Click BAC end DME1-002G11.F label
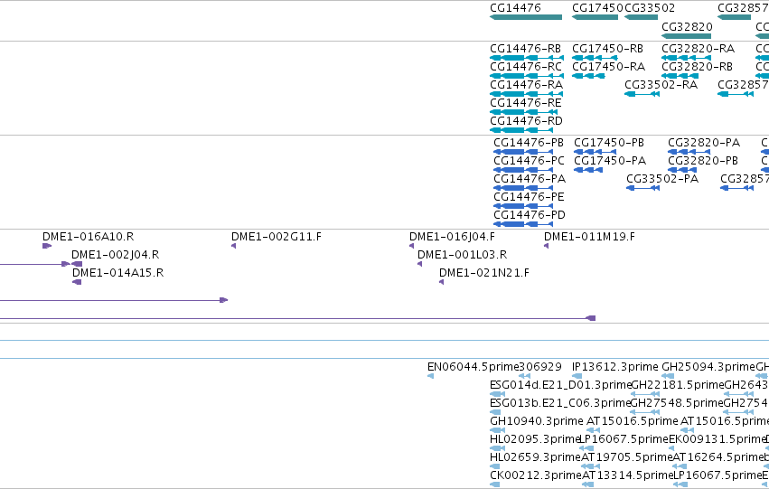This screenshot has height=489, width=769. 277,237
